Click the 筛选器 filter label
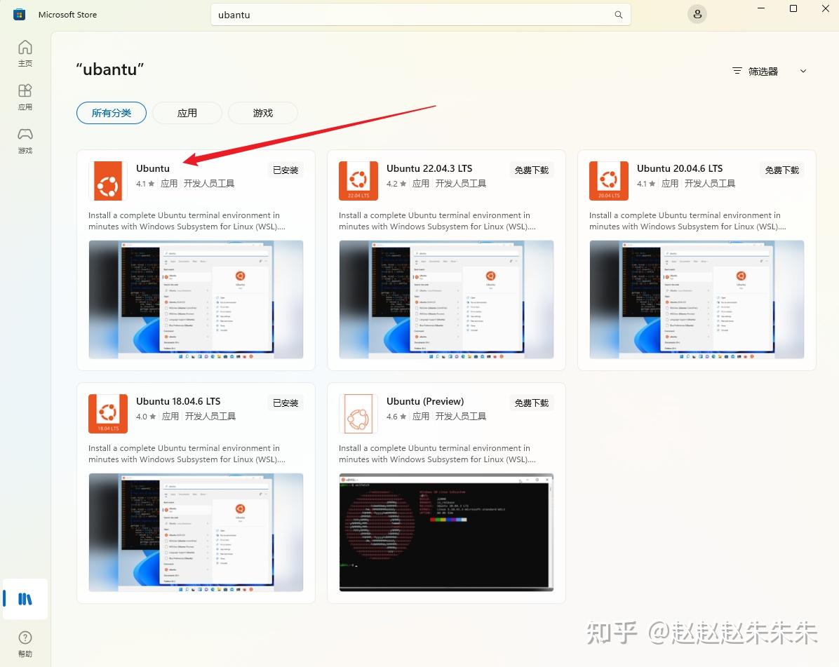This screenshot has width=839, height=667. (763, 71)
